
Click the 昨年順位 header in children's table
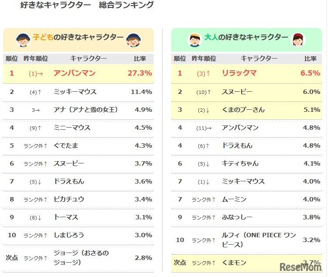36,59
